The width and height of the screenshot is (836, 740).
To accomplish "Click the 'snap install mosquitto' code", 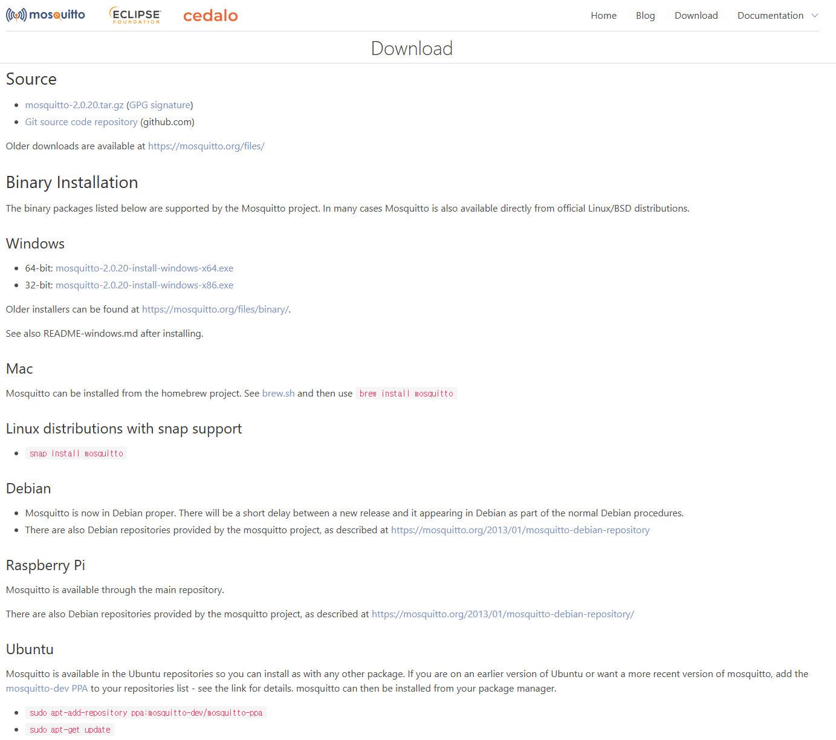I will 76,453.
